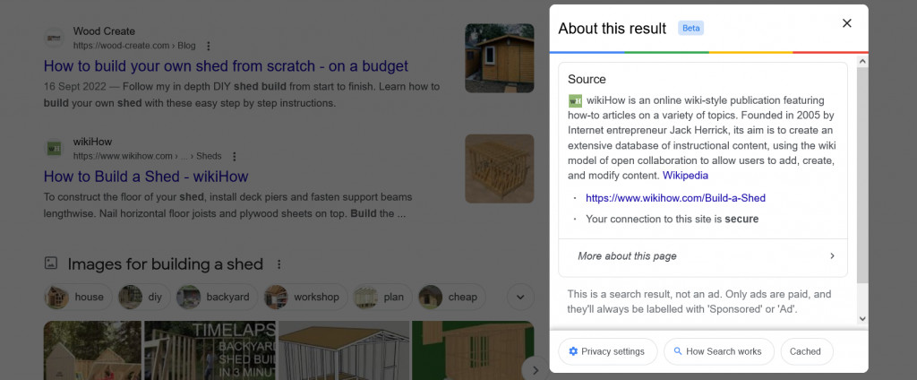
Task: Click the www.wikihow.com › Sheds URL text
Action: coord(147,156)
